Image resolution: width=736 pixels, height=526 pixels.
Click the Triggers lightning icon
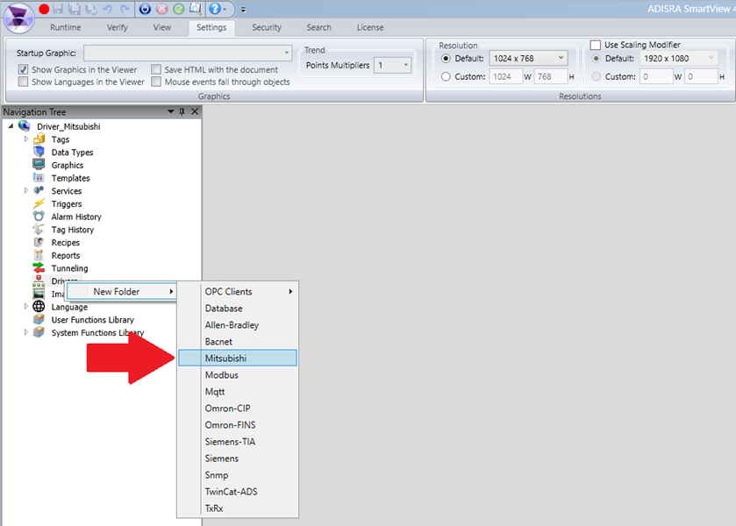point(39,203)
